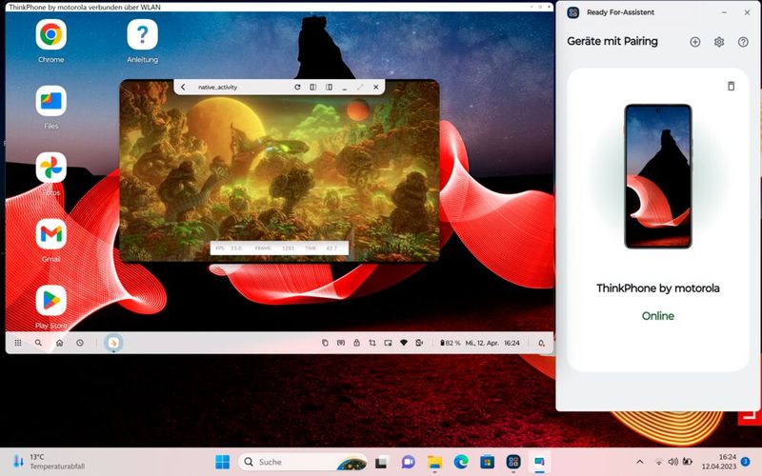Delete the paired ThinkPhone with trash icon
This screenshot has height=476, width=762.
[731, 86]
